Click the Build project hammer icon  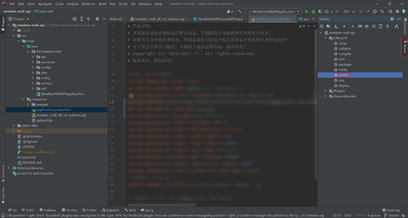(x=240, y=11)
